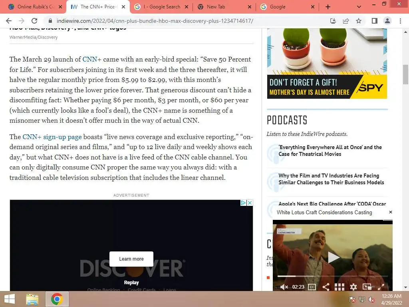
Task: Open the CNN+ sign-up page link
Action: 52,137
